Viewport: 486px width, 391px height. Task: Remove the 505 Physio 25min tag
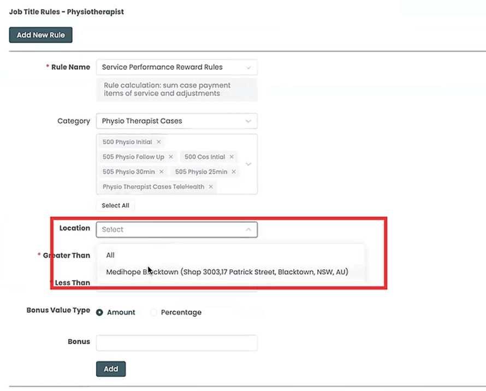pos(234,171)
